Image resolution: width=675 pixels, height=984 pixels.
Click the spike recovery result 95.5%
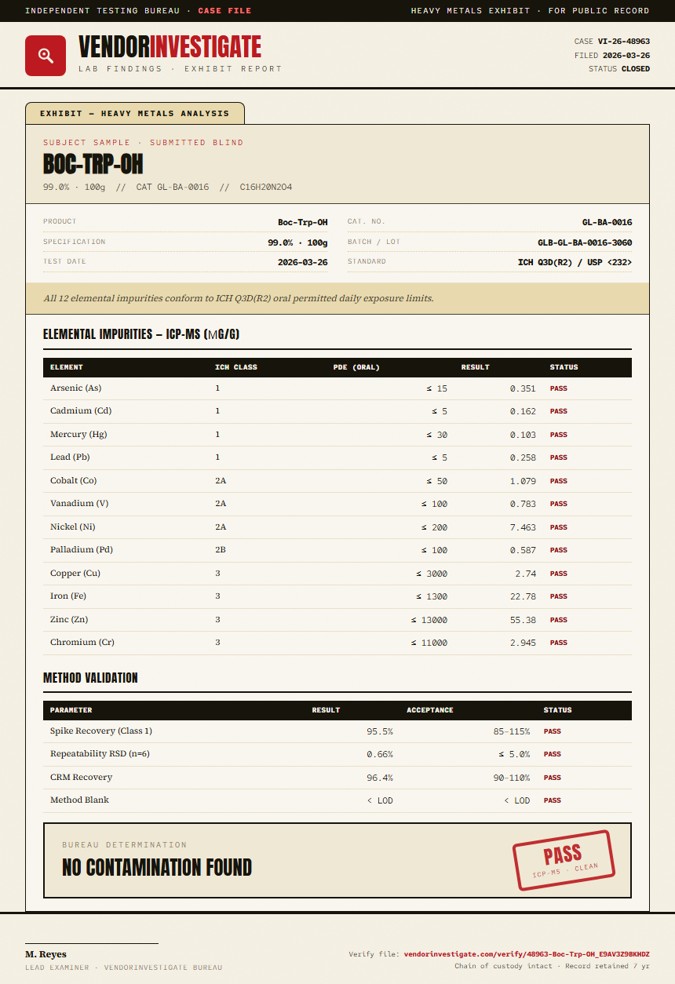(x=380, y=731)
